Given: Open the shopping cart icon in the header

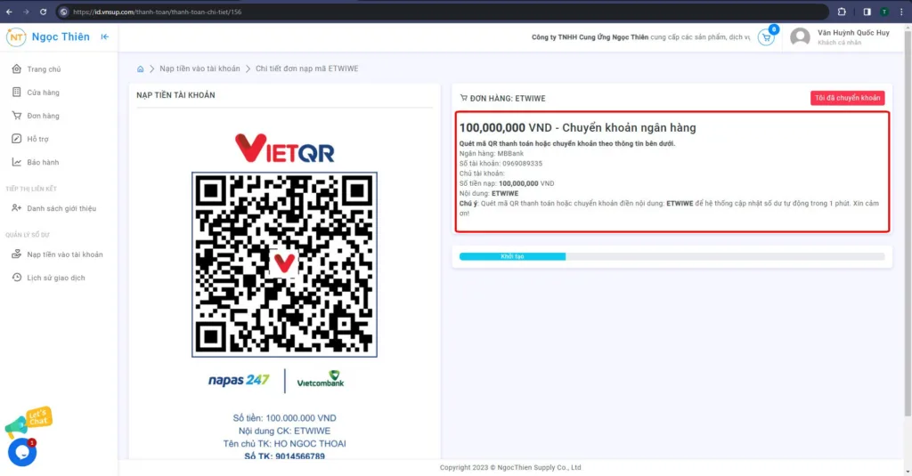Looking at the screenshot, I should [x=767, y=37].
